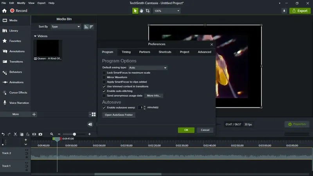Confirm preferences with OK button

click(186, 130)
